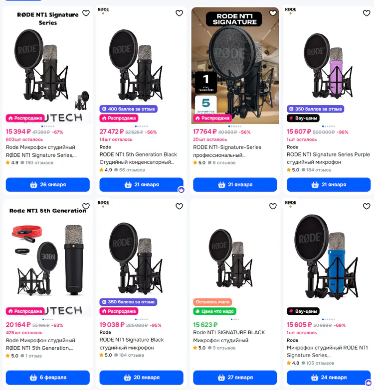Click heart on RODE NT1 SIGNATURE photo card
The width and height of the screenshot is (374, 390).
273,13
